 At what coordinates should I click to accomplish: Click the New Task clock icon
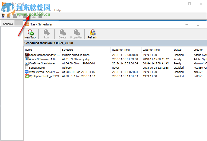pyautogui.click(x=30, y=32)
